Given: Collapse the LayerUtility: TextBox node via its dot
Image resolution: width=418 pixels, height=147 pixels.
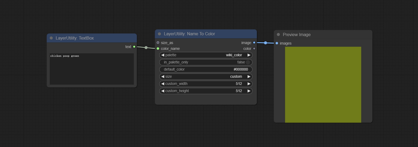Looking at the screenshot, I should [51, 38].
